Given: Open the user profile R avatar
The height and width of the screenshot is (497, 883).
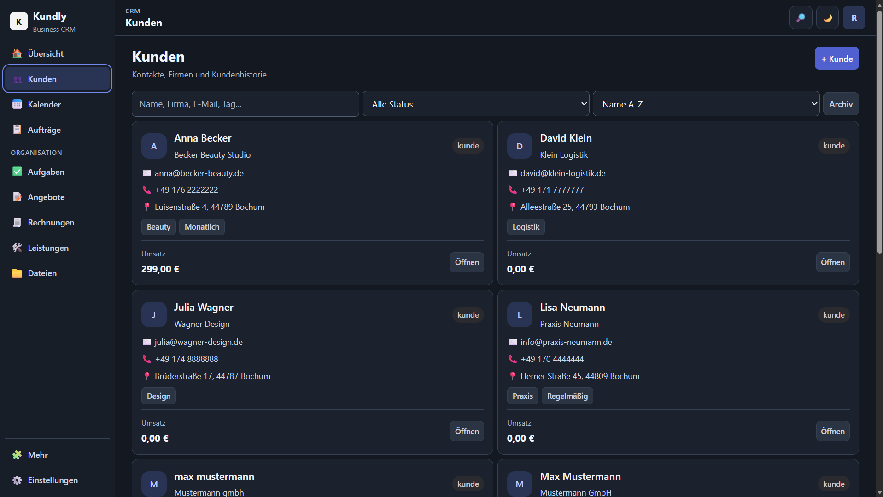Looking at the screenshot, I should [854, 18].
